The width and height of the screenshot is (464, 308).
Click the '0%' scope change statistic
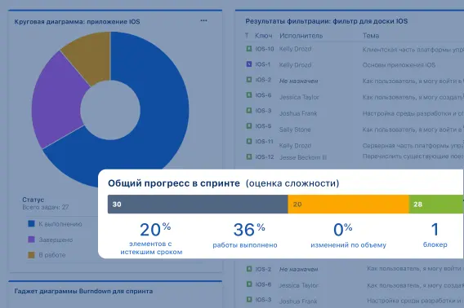(x=342, y=230)
